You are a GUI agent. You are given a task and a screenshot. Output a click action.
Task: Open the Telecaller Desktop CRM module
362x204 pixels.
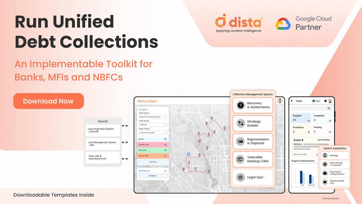[253, 159]
